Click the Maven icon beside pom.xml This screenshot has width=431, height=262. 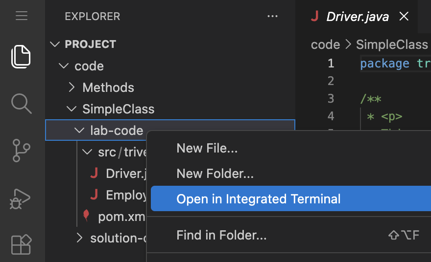(x=86, y=216)
